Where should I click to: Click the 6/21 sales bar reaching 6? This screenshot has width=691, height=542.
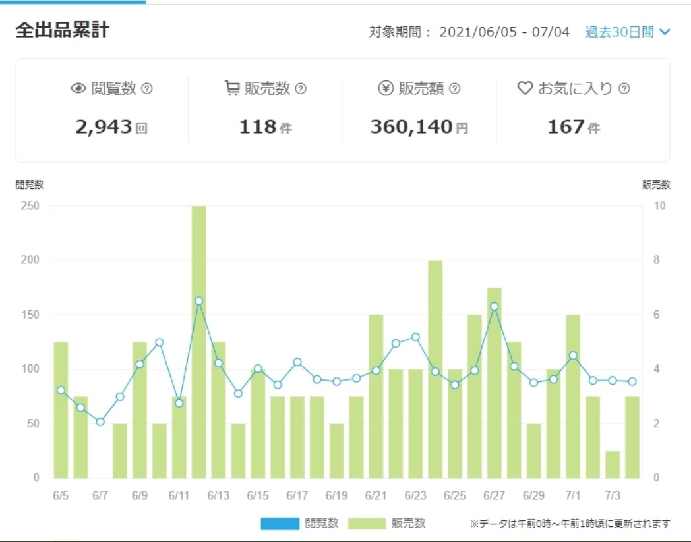tap(376, 396)
